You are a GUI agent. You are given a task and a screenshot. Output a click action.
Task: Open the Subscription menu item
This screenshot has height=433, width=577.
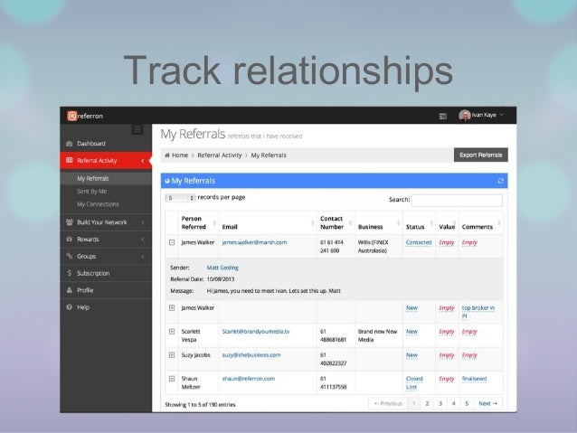(106, 273)
